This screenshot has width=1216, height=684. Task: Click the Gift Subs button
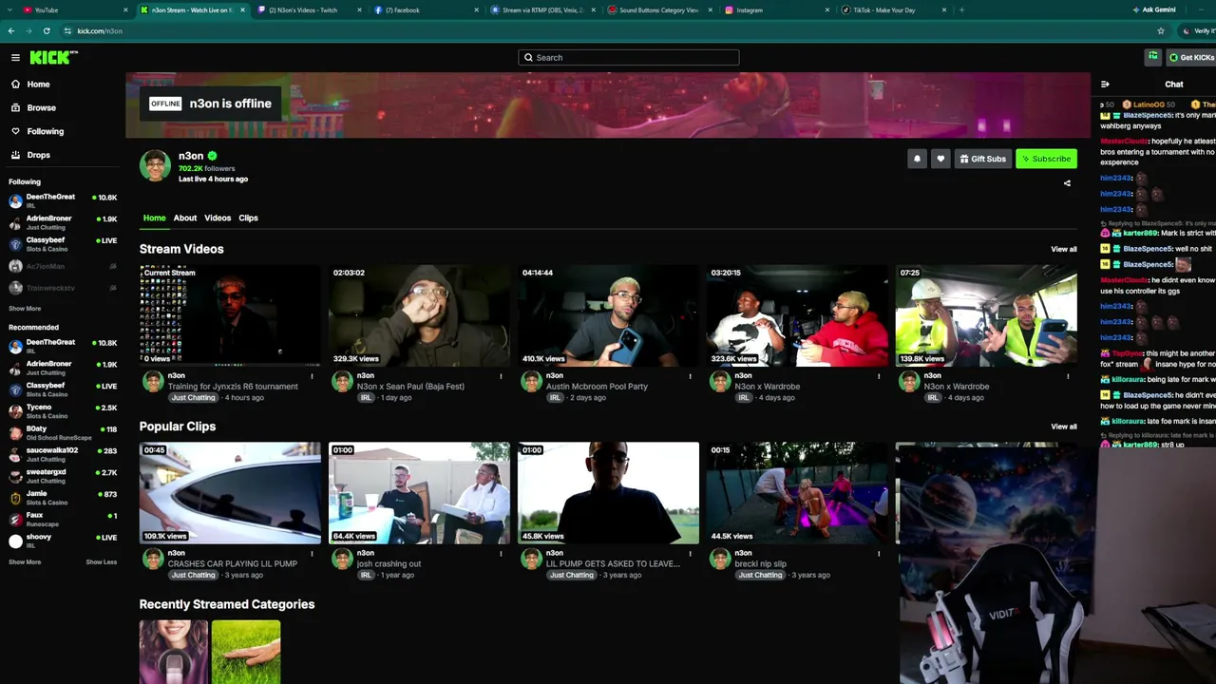[982, 159]
